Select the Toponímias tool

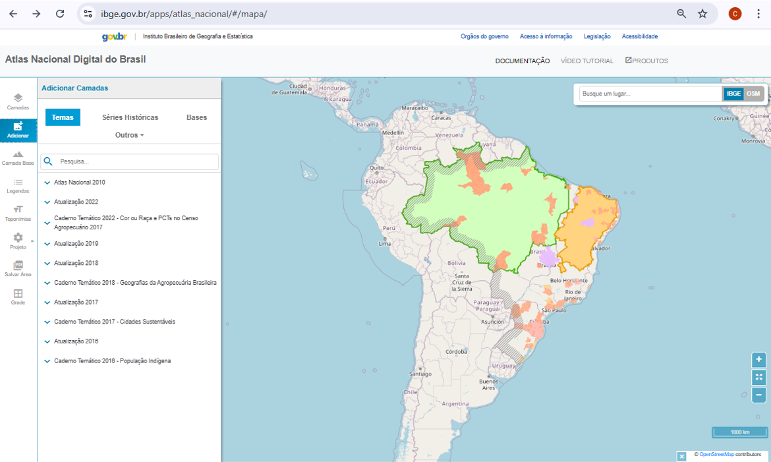(18, 213)
